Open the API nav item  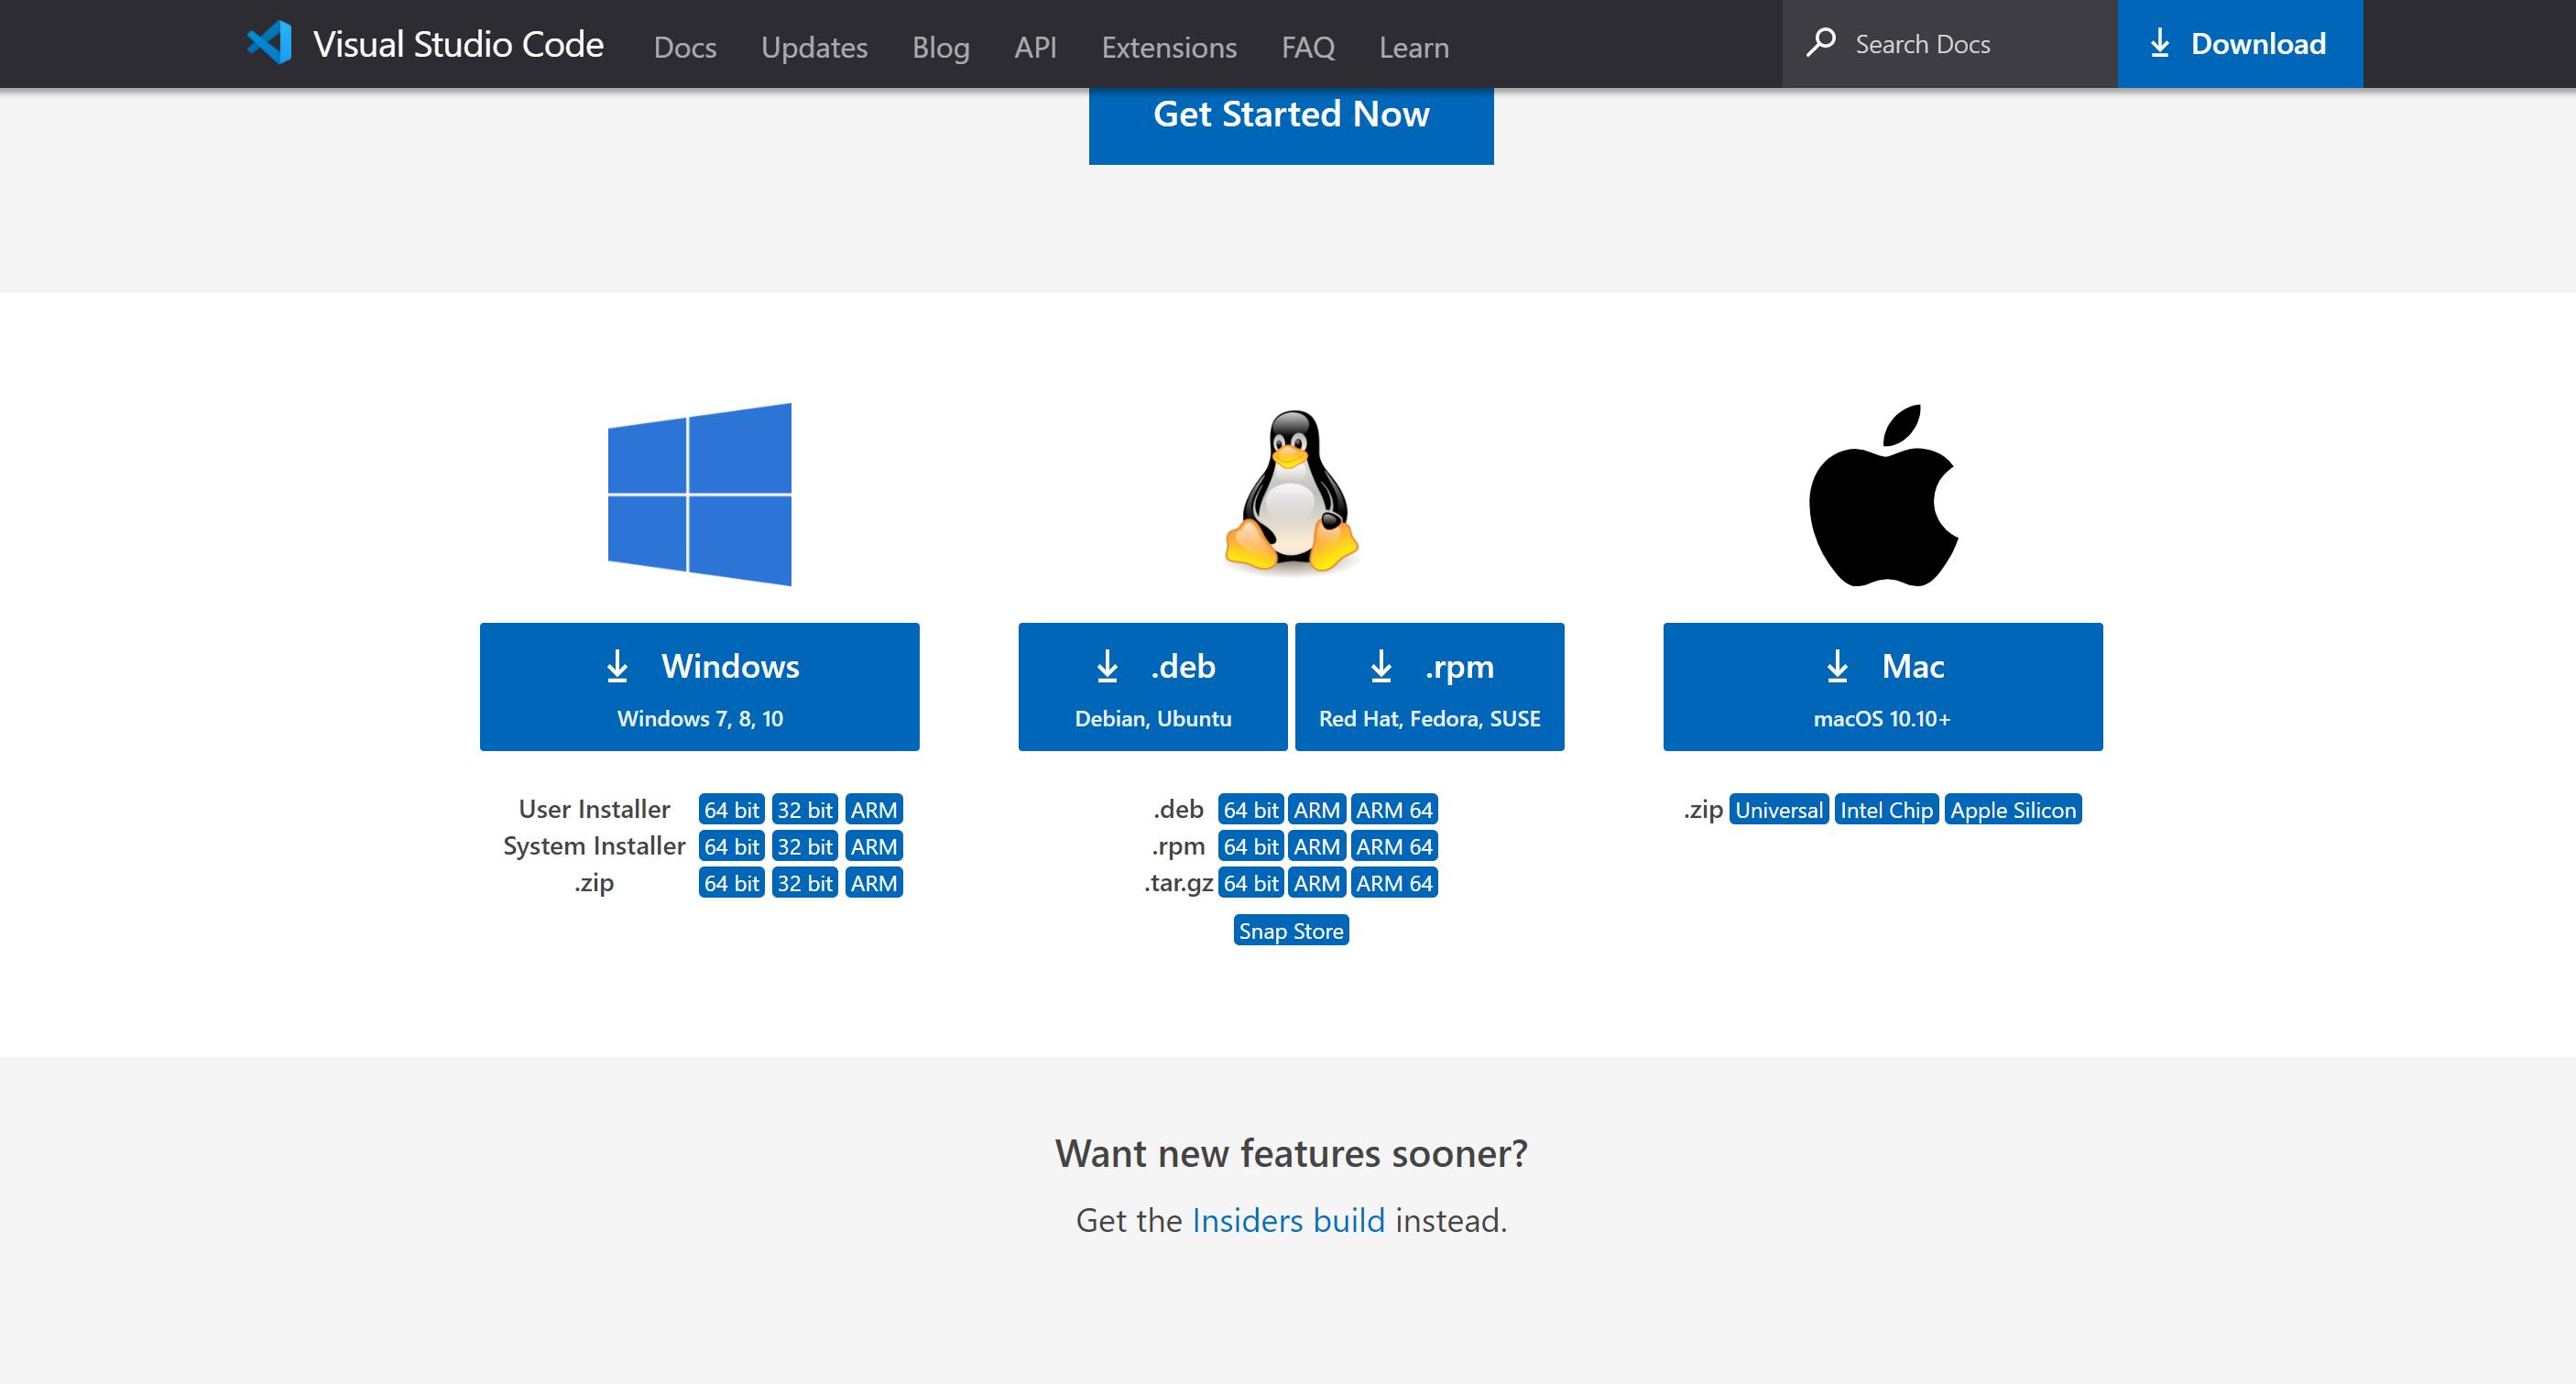[x=1035, y=47]
